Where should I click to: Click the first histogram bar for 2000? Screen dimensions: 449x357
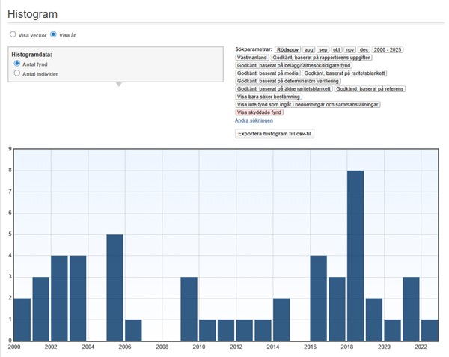pyautogui.click(x=22, y=318)
